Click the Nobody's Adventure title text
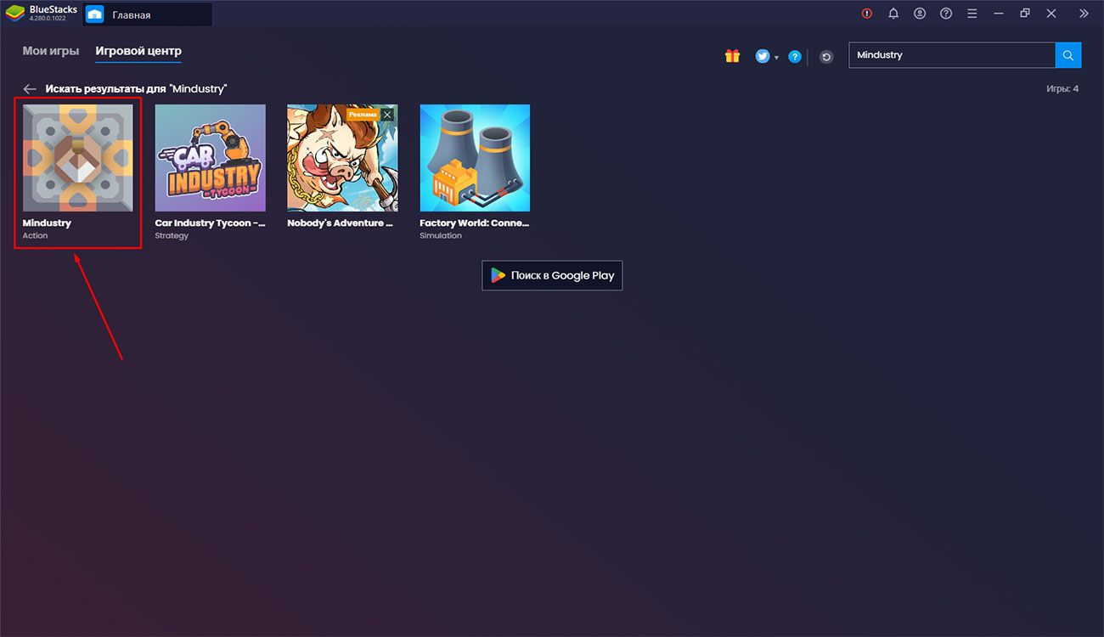 341,223
